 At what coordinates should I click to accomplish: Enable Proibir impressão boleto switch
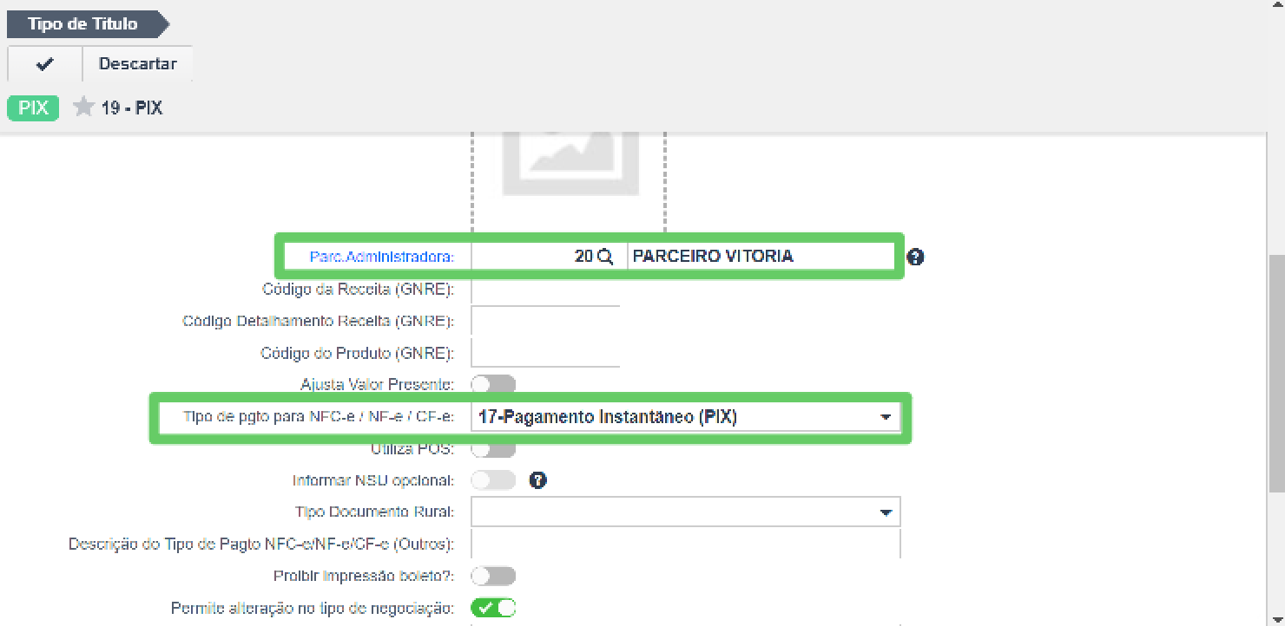(493, 576)
